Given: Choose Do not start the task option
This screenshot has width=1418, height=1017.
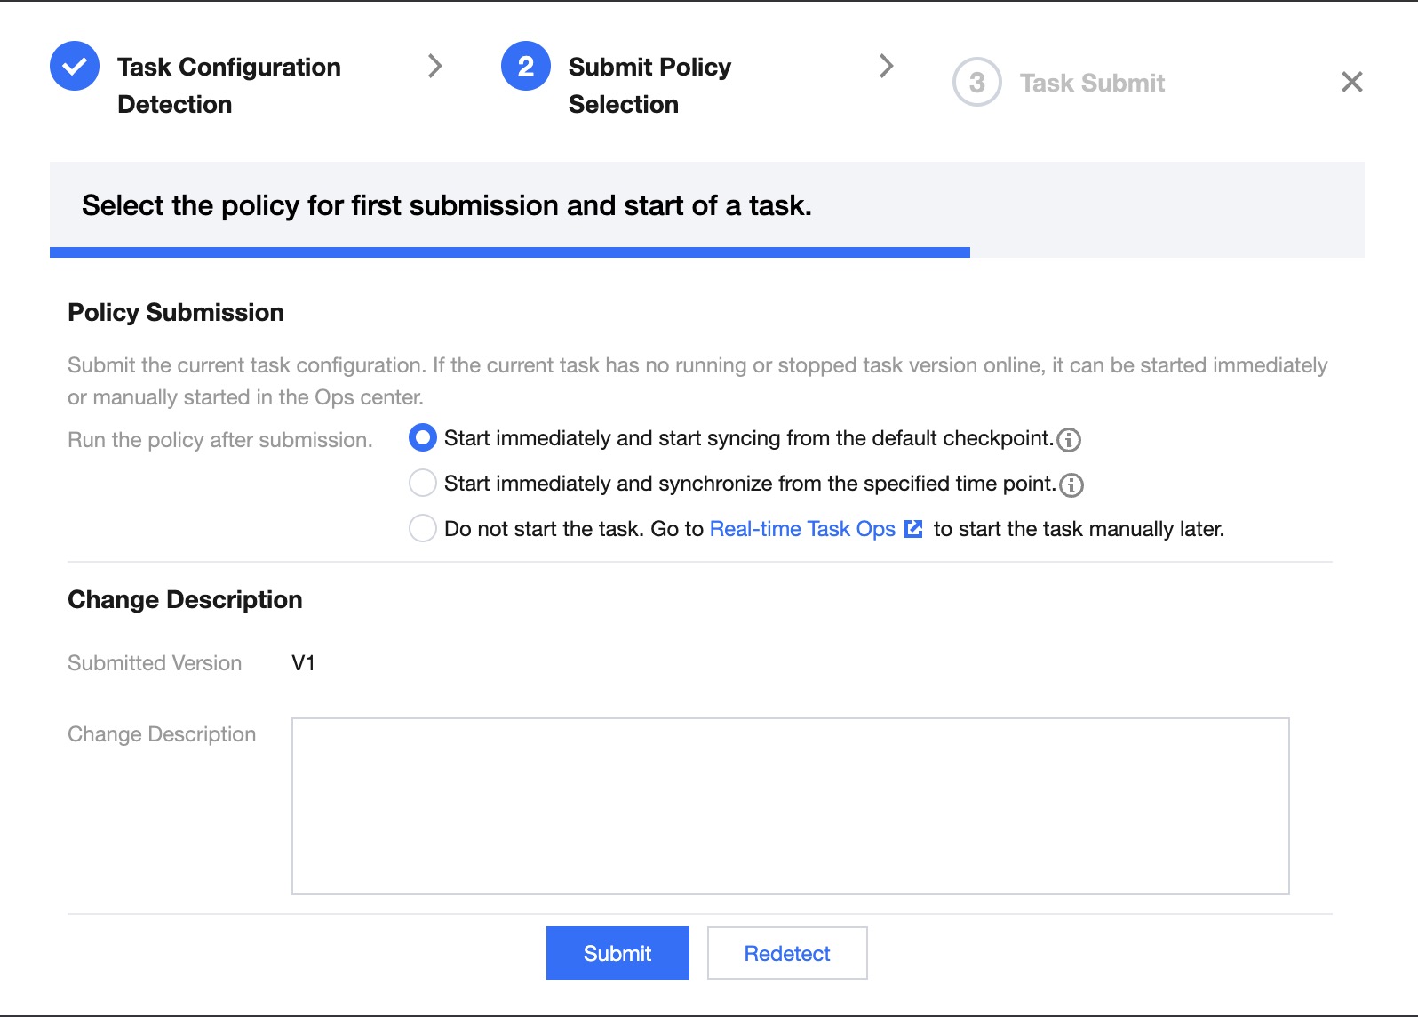Looking at the screenshot, I should coord(423,529).
